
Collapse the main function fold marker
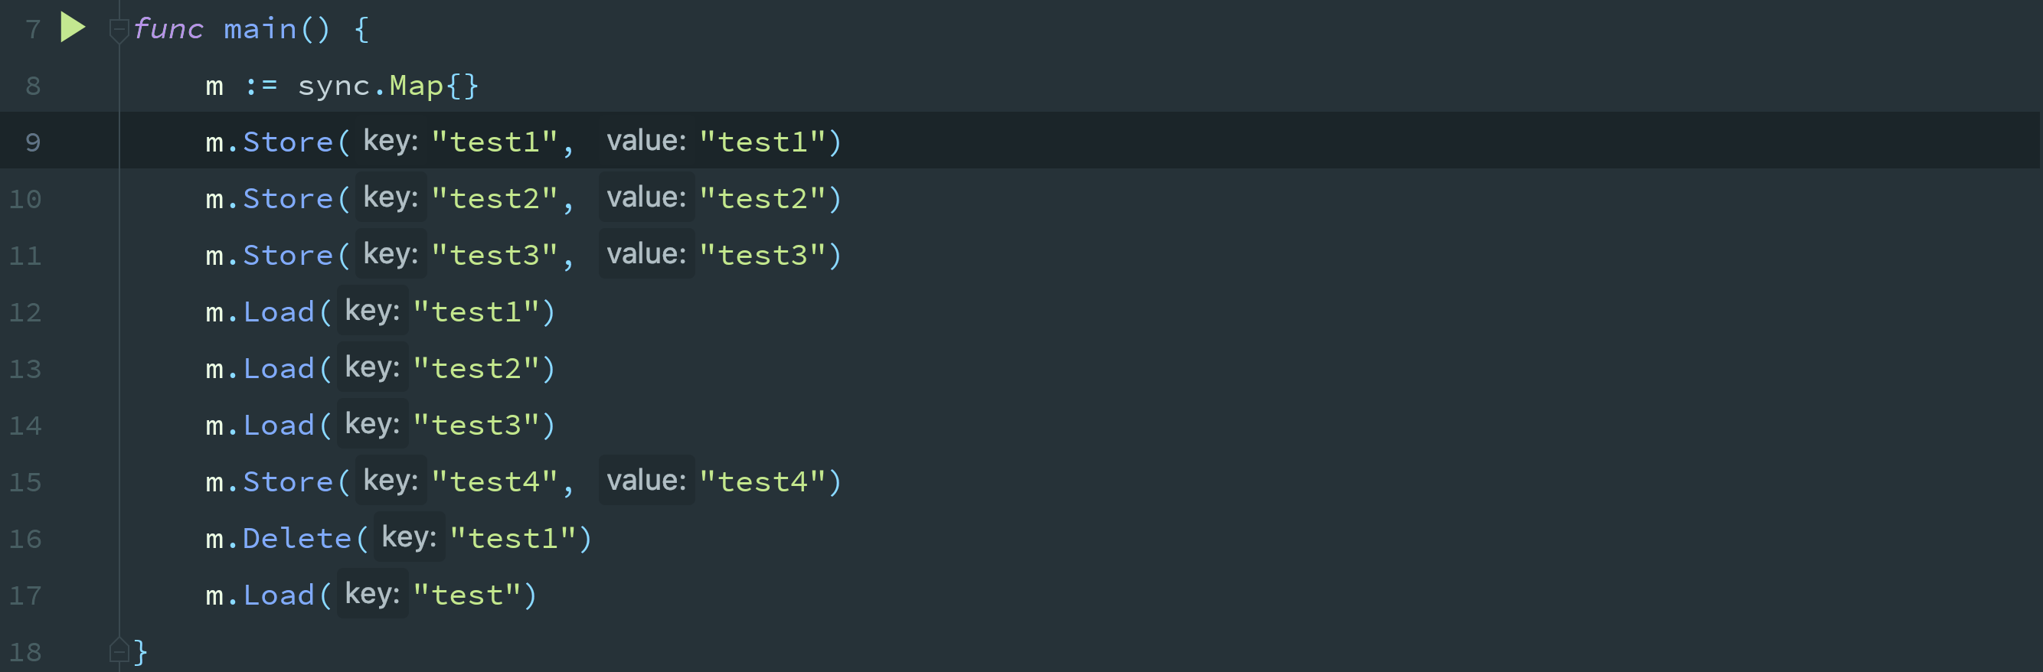tap(119, 30)
